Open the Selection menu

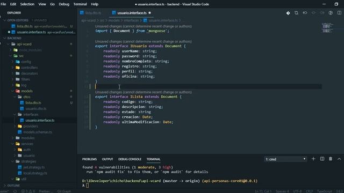[x=27, y=4]
